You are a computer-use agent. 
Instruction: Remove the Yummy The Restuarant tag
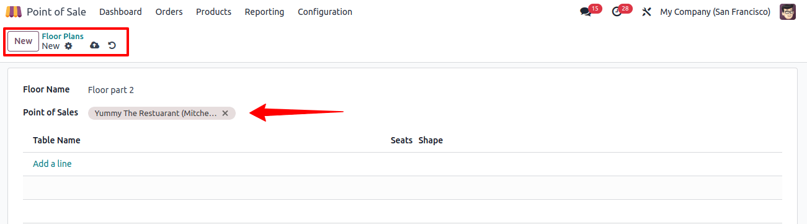point(225,113)
